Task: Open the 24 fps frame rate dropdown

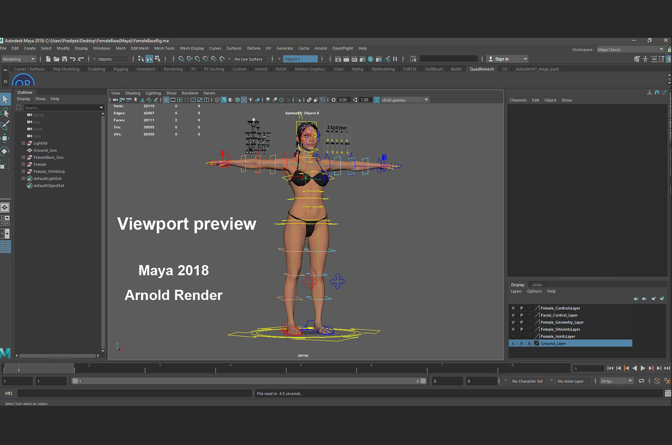Action: tap(616, 381)
